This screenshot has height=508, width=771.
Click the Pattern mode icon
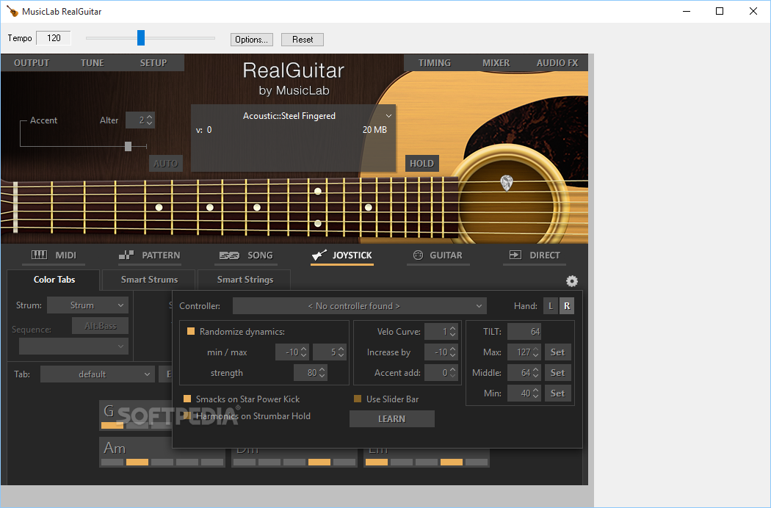pyautogui.click(x=126, y=255)
